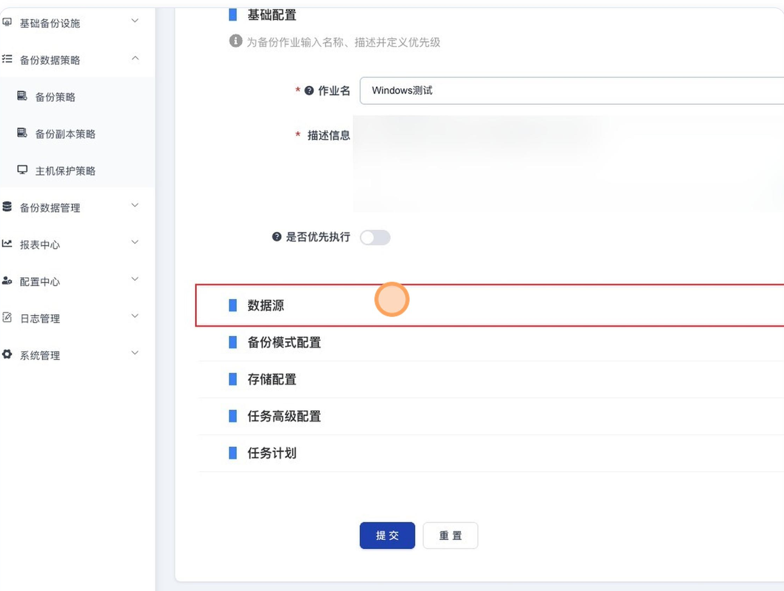The height and width of the screenshot is (591, 784).
Task: Click the 作业名 input with Windows测试
Action: coord(572,91)
